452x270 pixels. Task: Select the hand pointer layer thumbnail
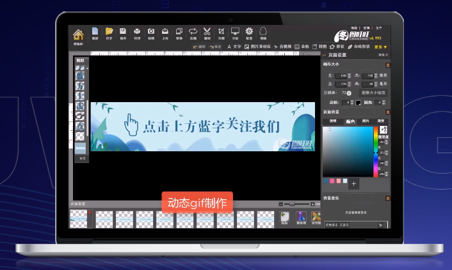(80, 116)
